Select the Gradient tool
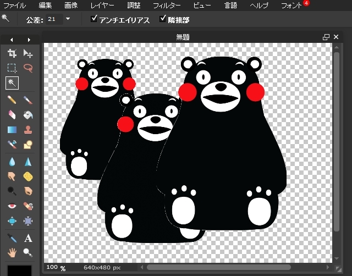 click(12, 130)
